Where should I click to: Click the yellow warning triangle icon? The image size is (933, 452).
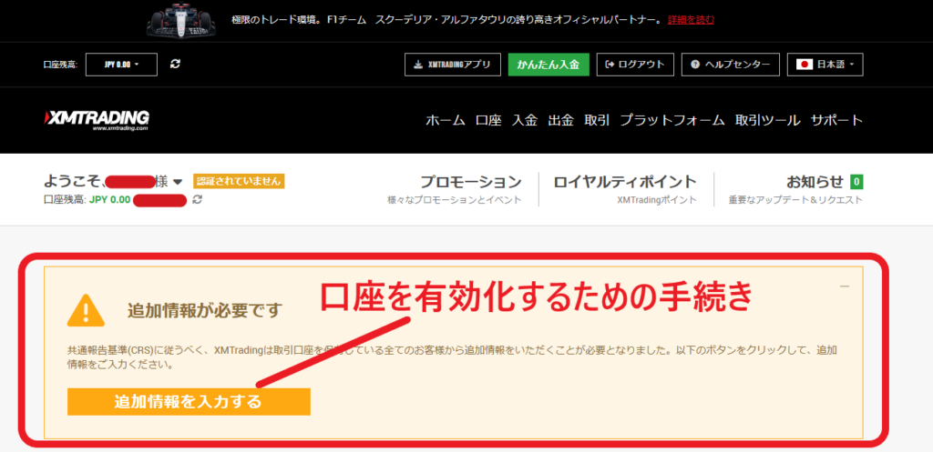(x=86, y=310)
